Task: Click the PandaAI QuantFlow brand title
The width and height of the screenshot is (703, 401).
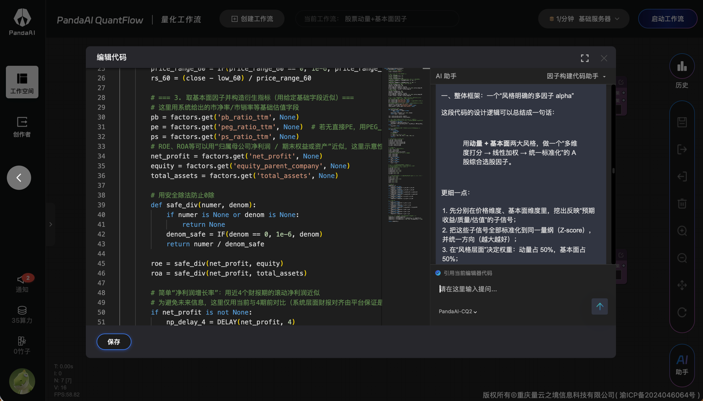Action: click(100, 20)
